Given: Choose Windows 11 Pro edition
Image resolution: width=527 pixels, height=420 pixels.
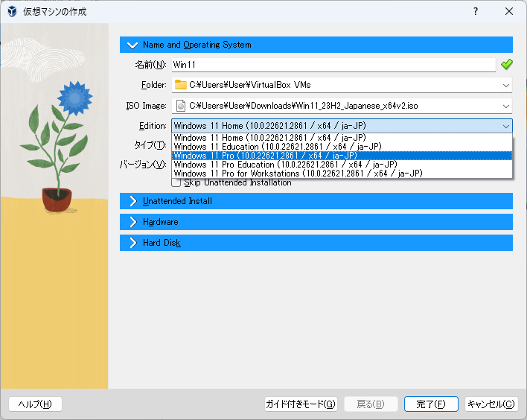Looking at the screenshot, I should tap(342, 156).
